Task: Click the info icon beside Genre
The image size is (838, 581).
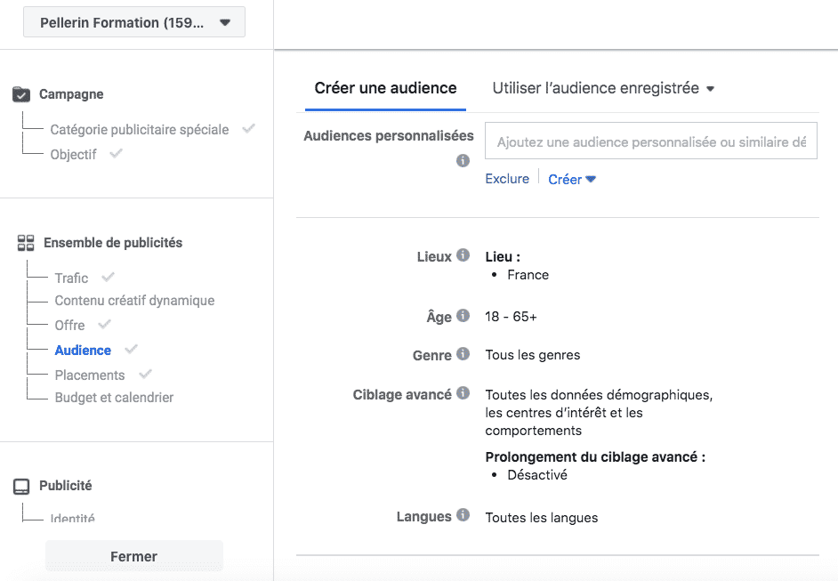Action: click(x=463, y=354)
